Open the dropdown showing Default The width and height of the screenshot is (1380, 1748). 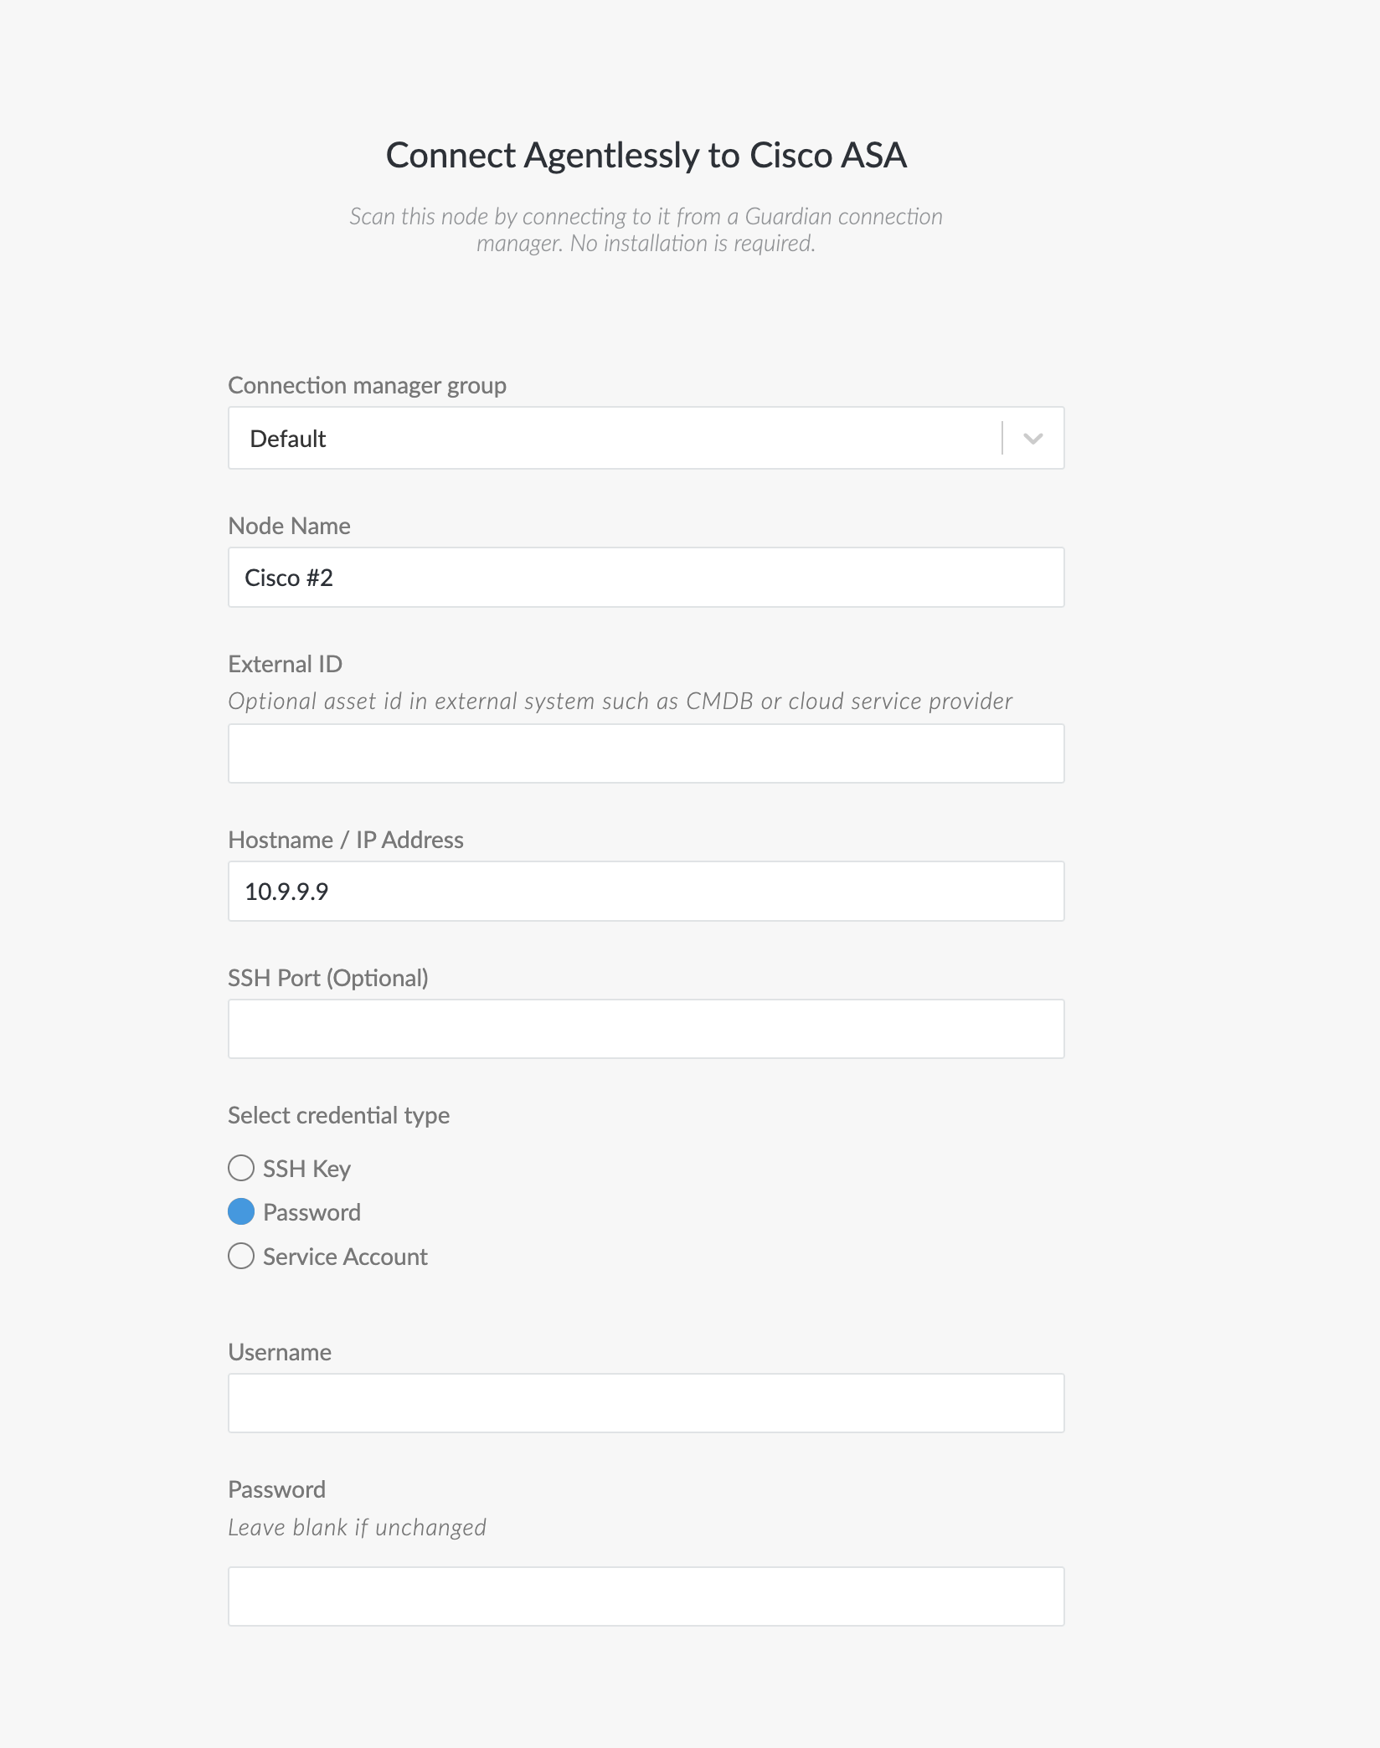pyautogui.click(x=646, y=439)
